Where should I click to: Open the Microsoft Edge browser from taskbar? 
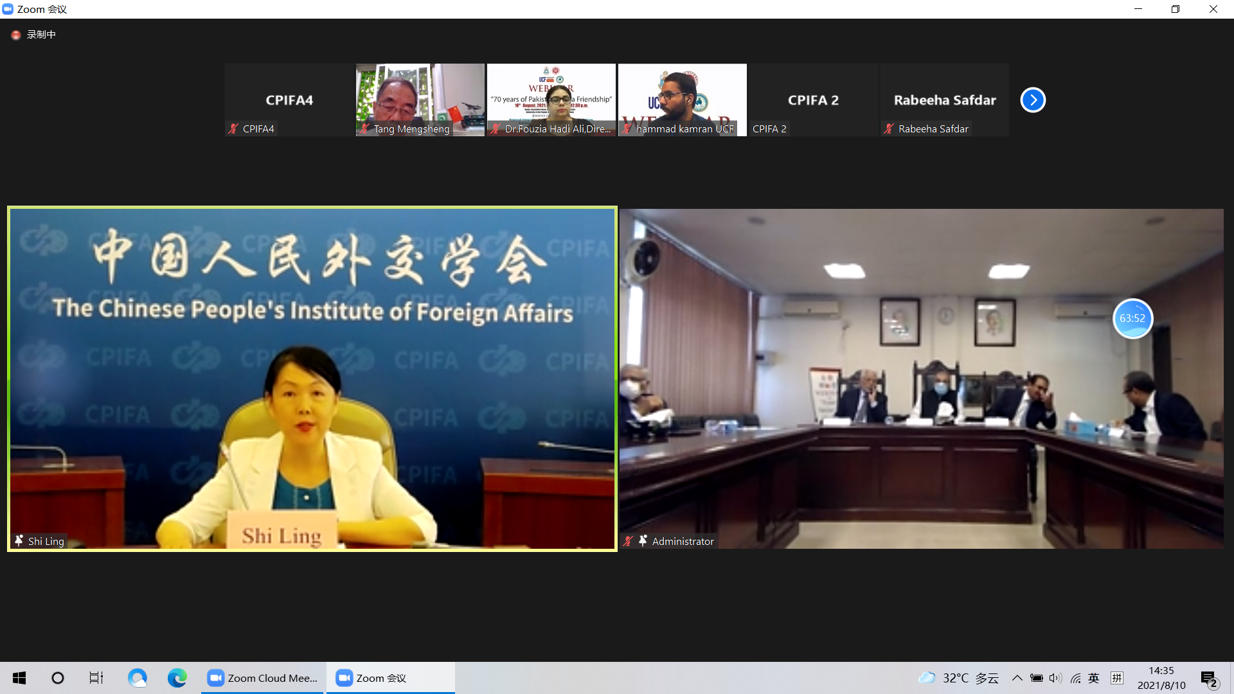click(x=177, y=678)
